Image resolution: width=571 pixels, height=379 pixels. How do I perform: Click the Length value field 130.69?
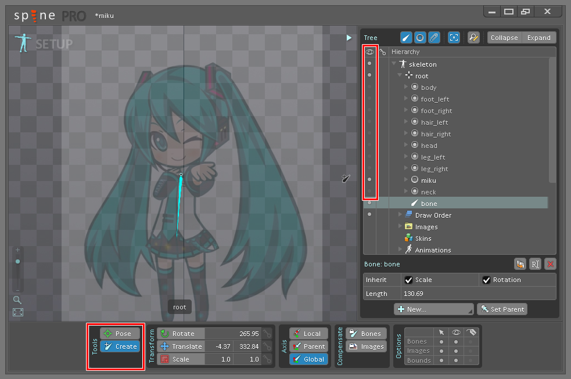479,294
